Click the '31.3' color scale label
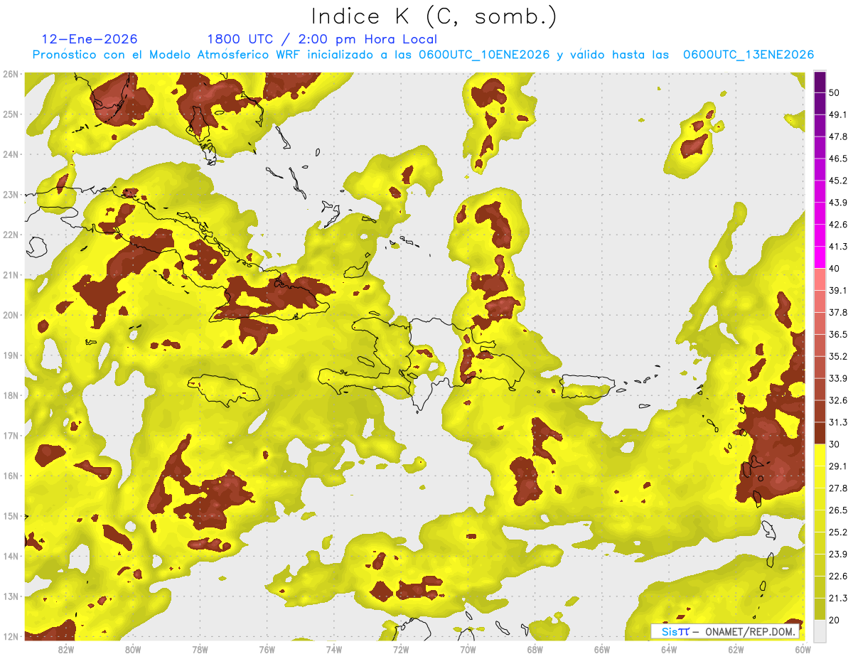This screenshot has height=659, width=853. point(839,423)
